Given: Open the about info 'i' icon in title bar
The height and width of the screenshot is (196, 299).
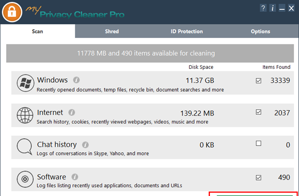Looking at the screenshot, I should pos(273,8).
